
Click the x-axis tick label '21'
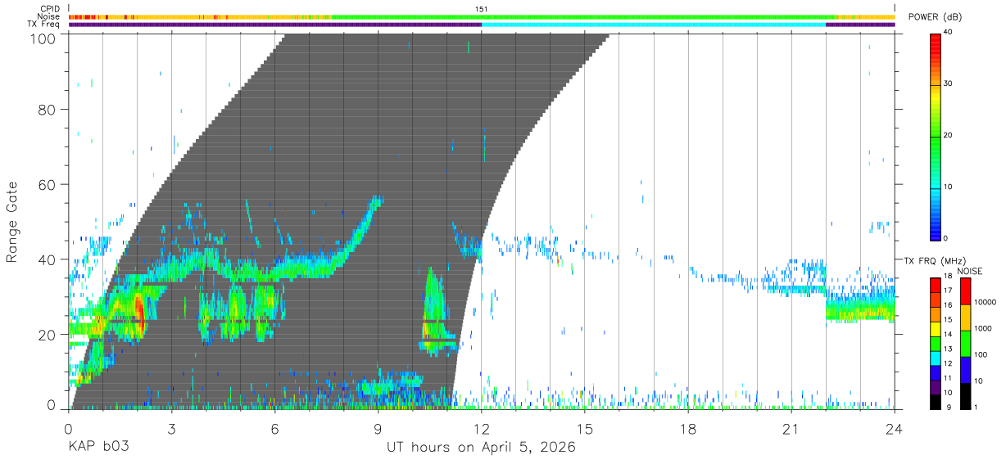[791, 428]
